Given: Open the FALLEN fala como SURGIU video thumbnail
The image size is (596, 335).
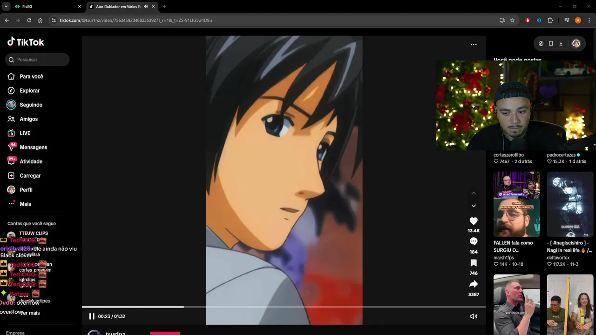Looking at the screenshot, I should click(517, 204).
